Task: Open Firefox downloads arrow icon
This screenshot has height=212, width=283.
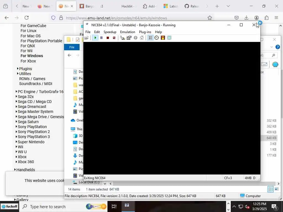Action: click(246, 18)
